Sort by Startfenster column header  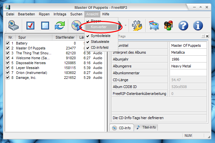pyautogui.click(x=64, y=37)
